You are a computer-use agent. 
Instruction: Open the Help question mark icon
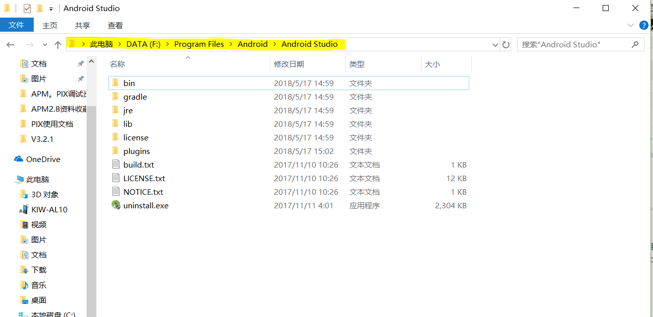[643, 25]
